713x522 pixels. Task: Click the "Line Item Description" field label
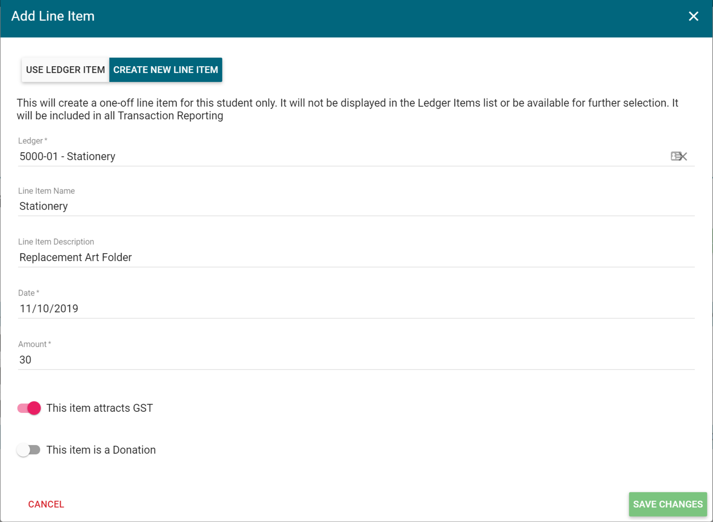coord(56,242)
